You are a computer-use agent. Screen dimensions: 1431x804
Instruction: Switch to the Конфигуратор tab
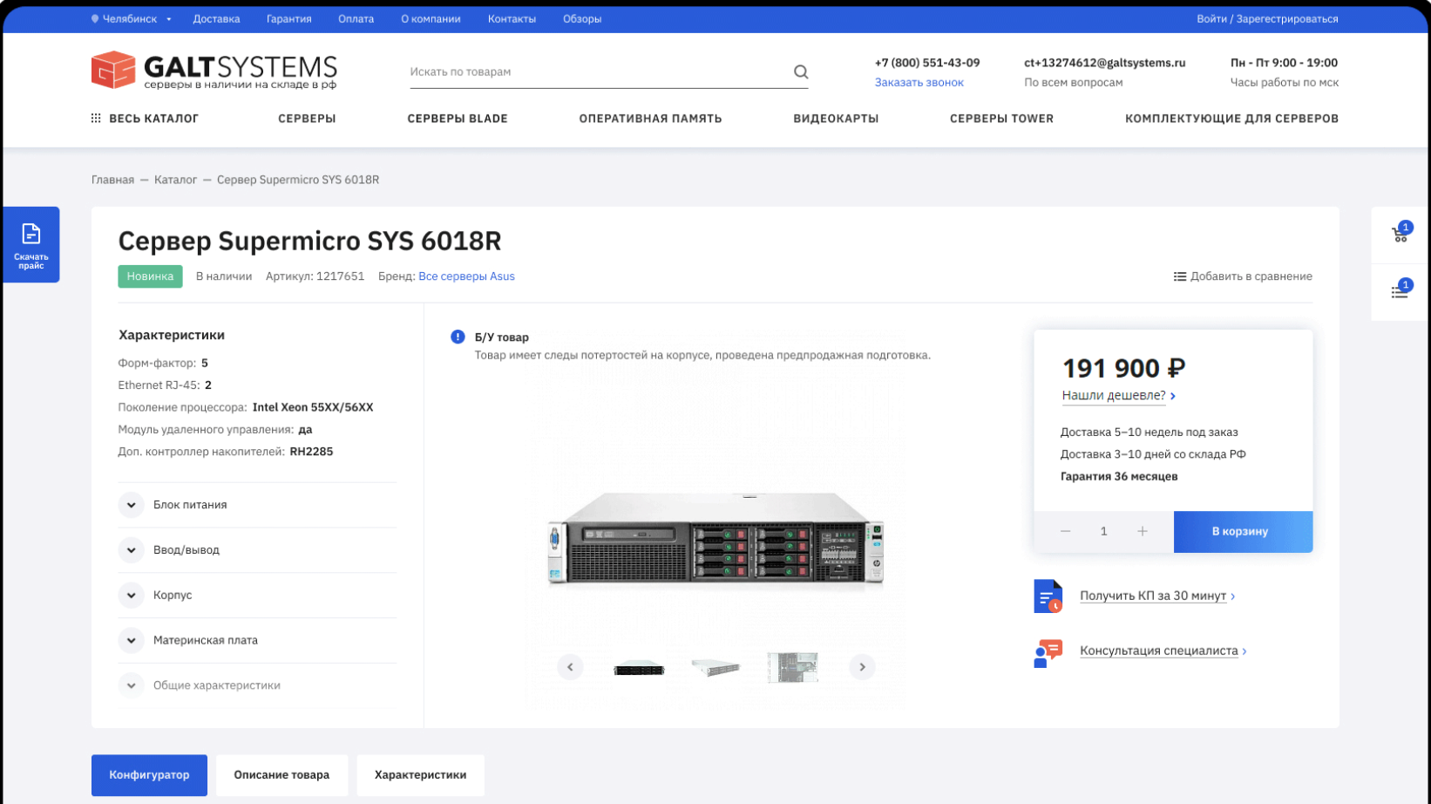(149, 775)
